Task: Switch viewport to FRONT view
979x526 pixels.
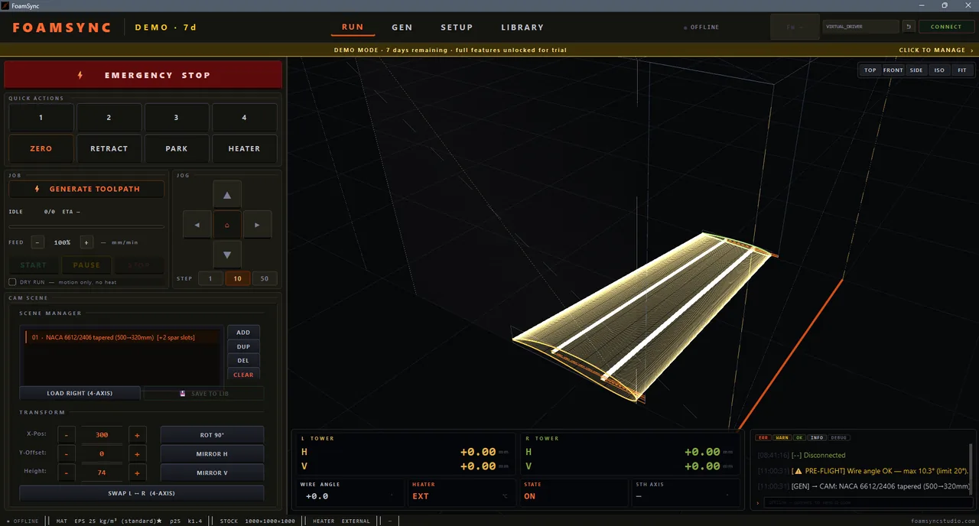Action: click(x=893, y=70)
